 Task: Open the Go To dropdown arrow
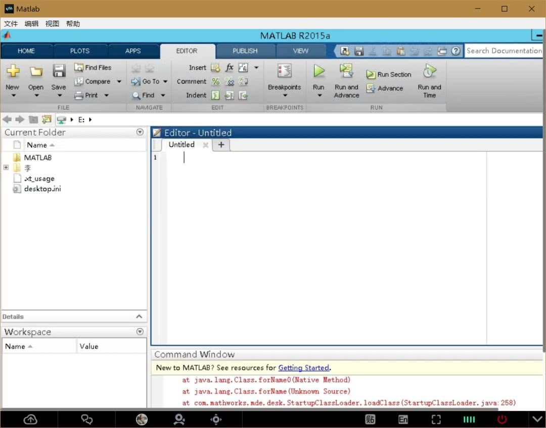point(165,81)
